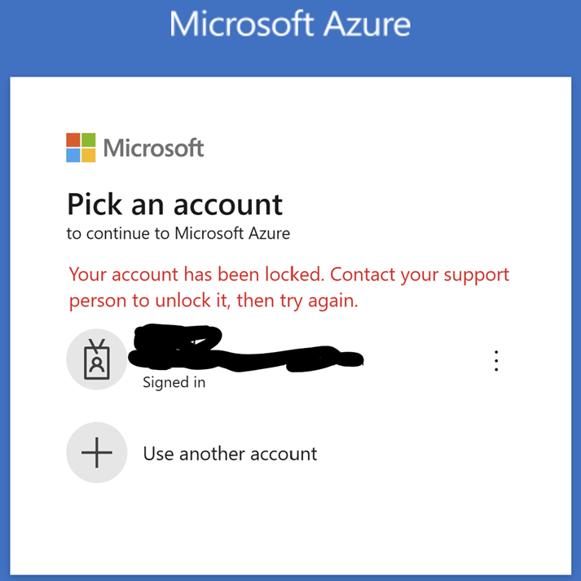The height and width of the screenshot is (581, 581).
Task: Click the red account locked error message
Action: click(289, 288)
